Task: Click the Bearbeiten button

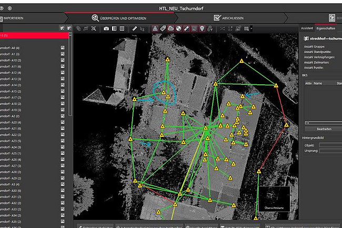Action: [x=323, y=128]
